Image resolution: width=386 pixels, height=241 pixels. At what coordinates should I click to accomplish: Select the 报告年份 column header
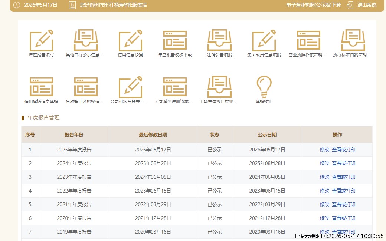74,134
